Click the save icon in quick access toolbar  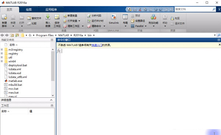click(135, 10)
